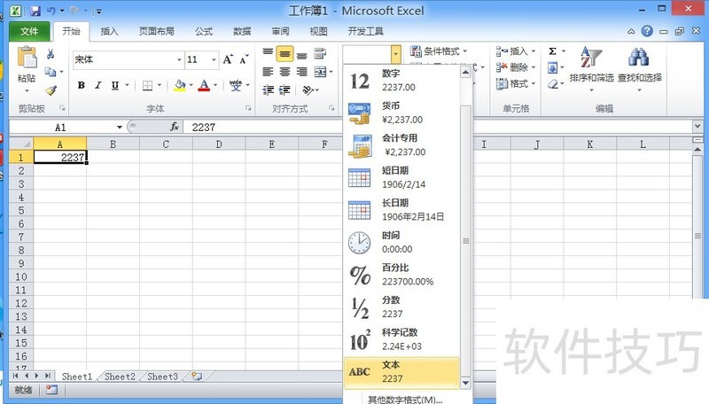Viewport: 709px width, 404px height.
Task: Apply the red font color
Action: pyautogui.click(x=204, y=85)
